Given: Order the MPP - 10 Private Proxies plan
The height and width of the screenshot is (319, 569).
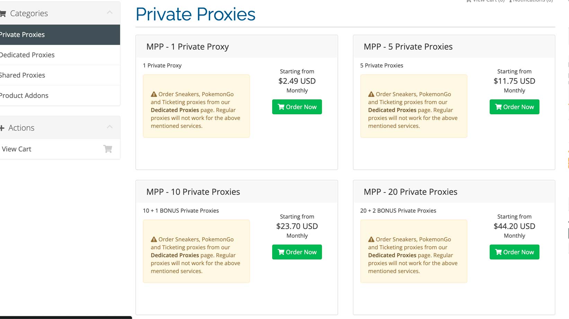Looking at the screenshot, I should tap(297, 252).
